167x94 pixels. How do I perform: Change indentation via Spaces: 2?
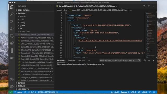125,92
